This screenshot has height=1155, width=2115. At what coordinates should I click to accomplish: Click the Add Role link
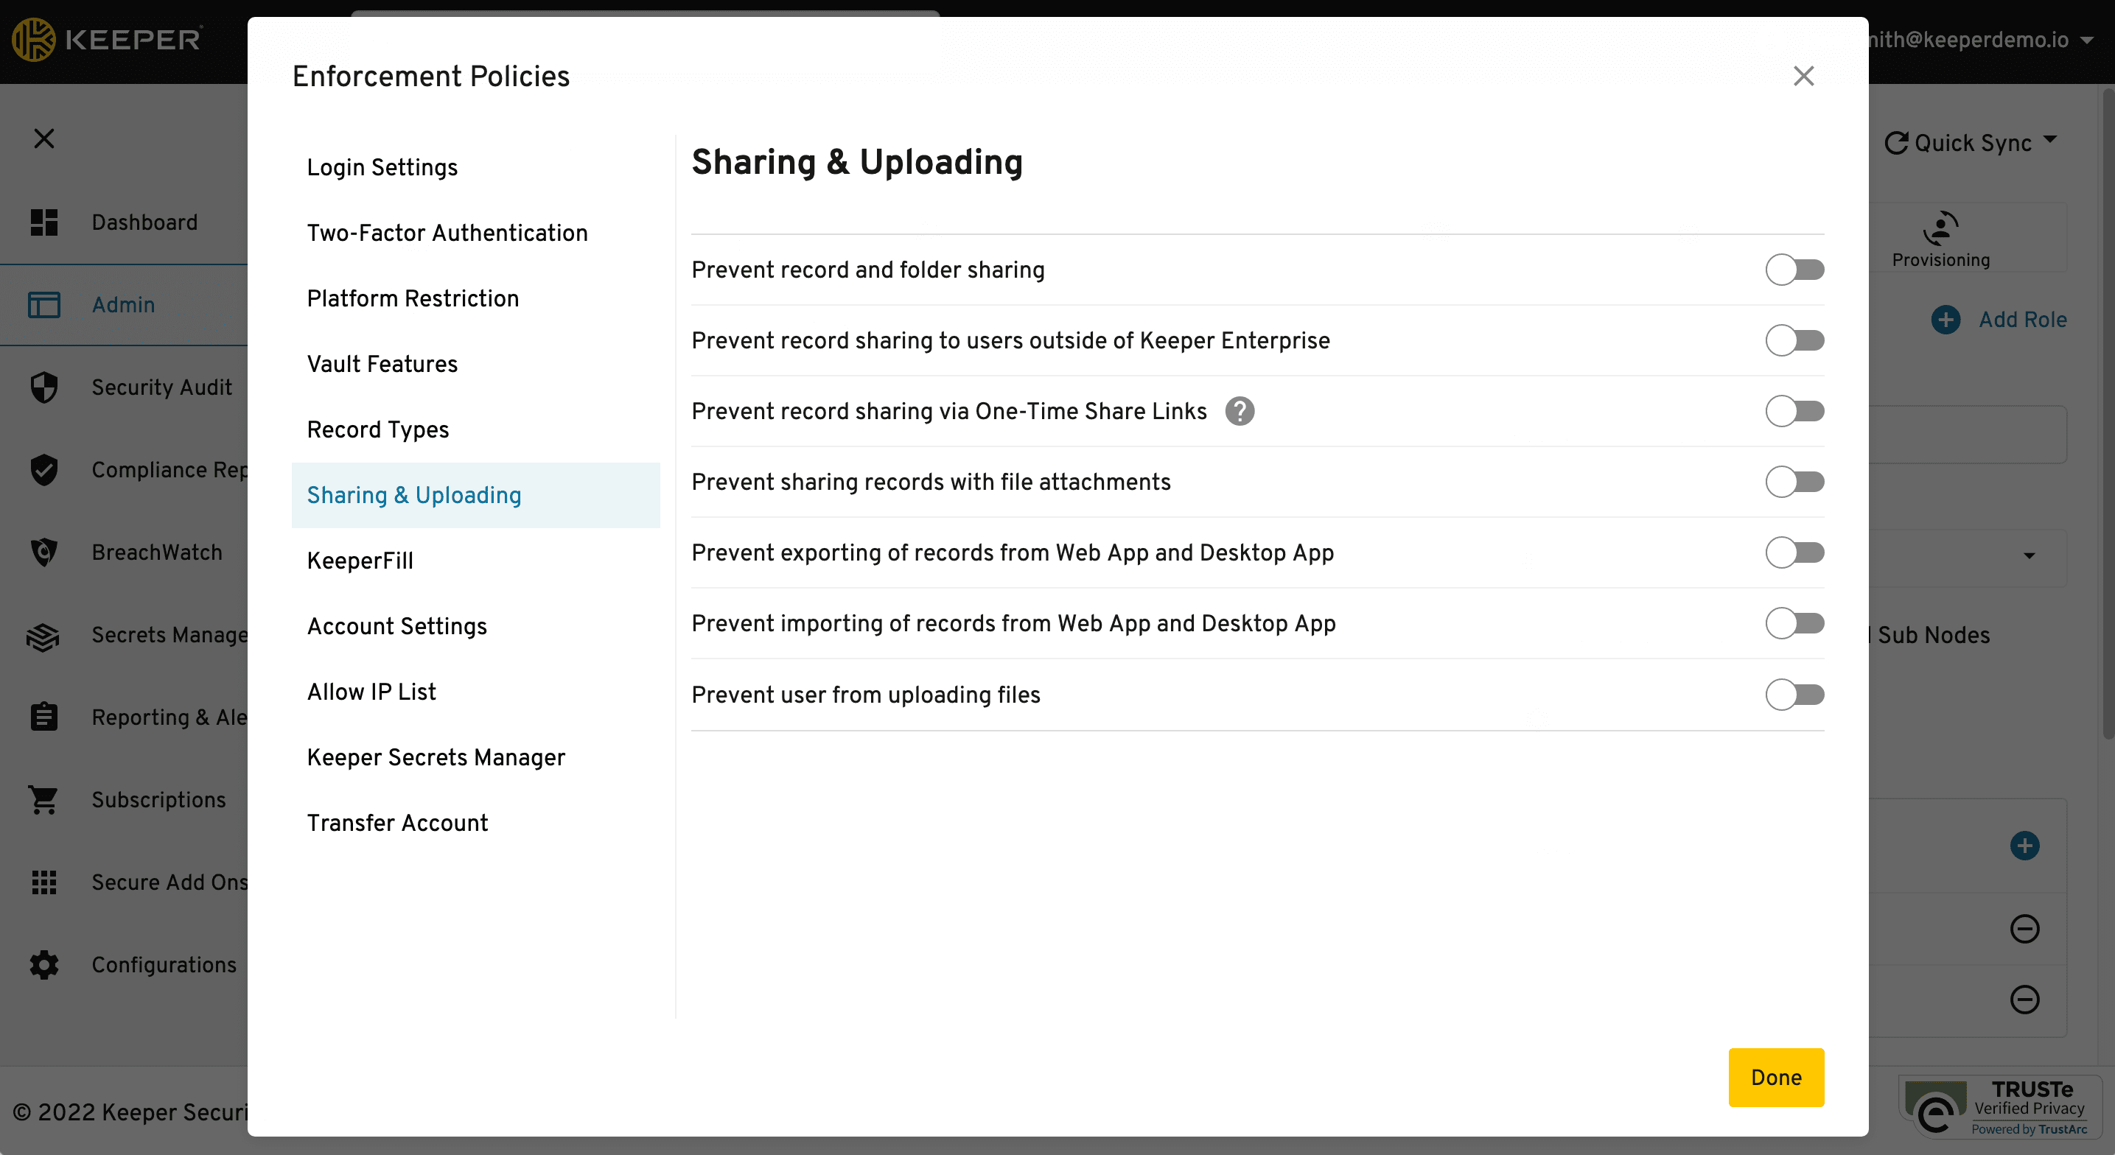pos(2022,320)
